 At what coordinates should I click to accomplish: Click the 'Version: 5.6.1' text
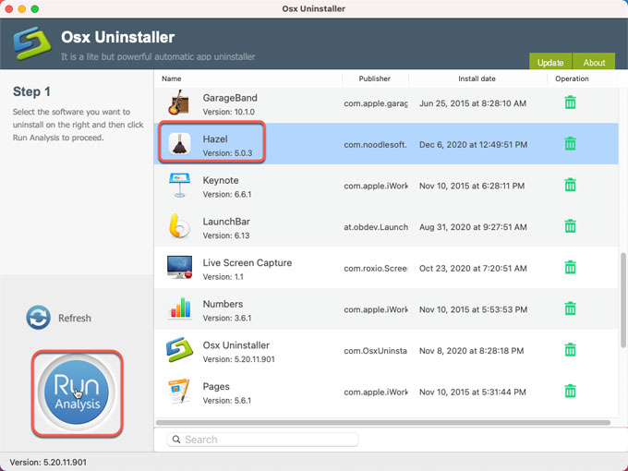coord(227,401)
